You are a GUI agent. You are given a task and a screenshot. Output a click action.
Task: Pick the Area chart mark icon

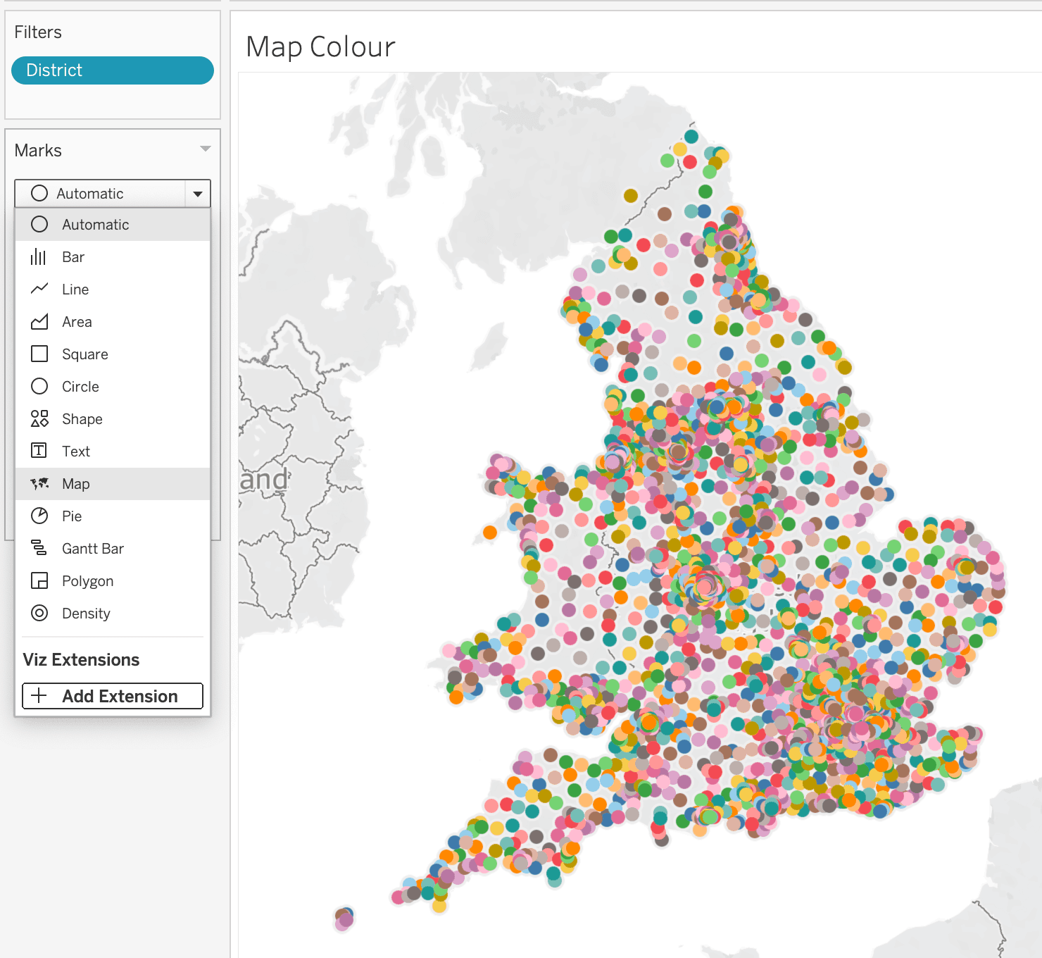coord(39,322)
